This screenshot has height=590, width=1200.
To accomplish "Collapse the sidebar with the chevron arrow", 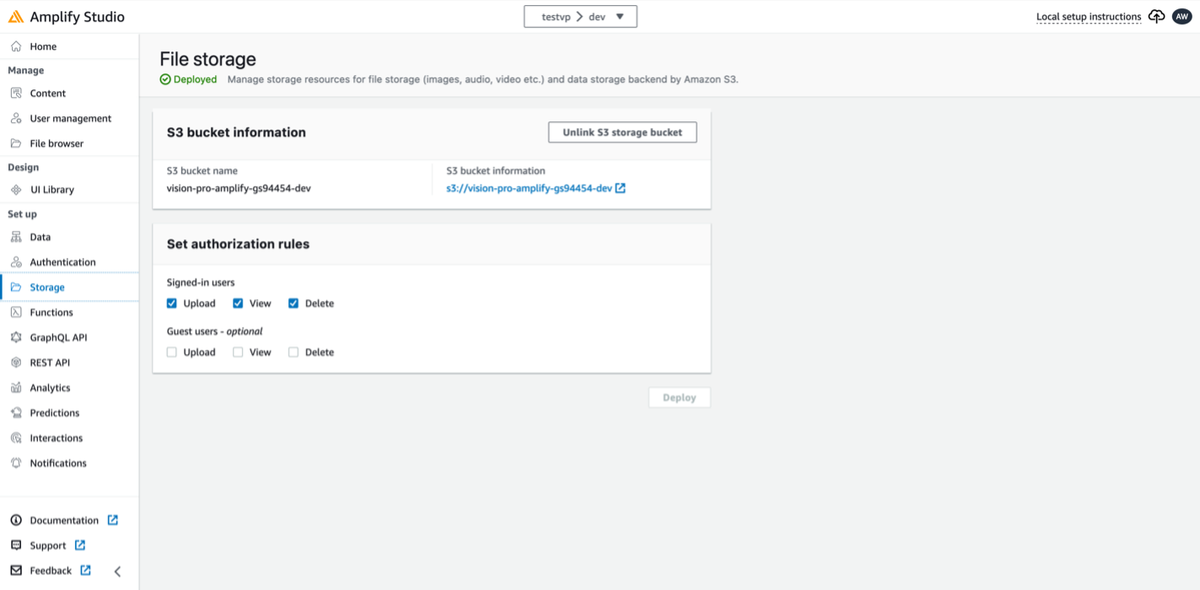I will (x=117, y=571).
